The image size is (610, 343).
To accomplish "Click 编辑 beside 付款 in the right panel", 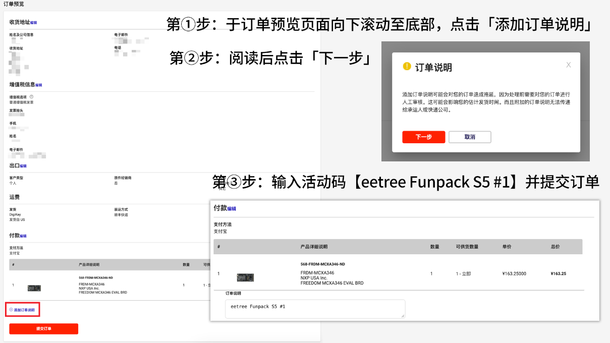I will coord(232,209).
